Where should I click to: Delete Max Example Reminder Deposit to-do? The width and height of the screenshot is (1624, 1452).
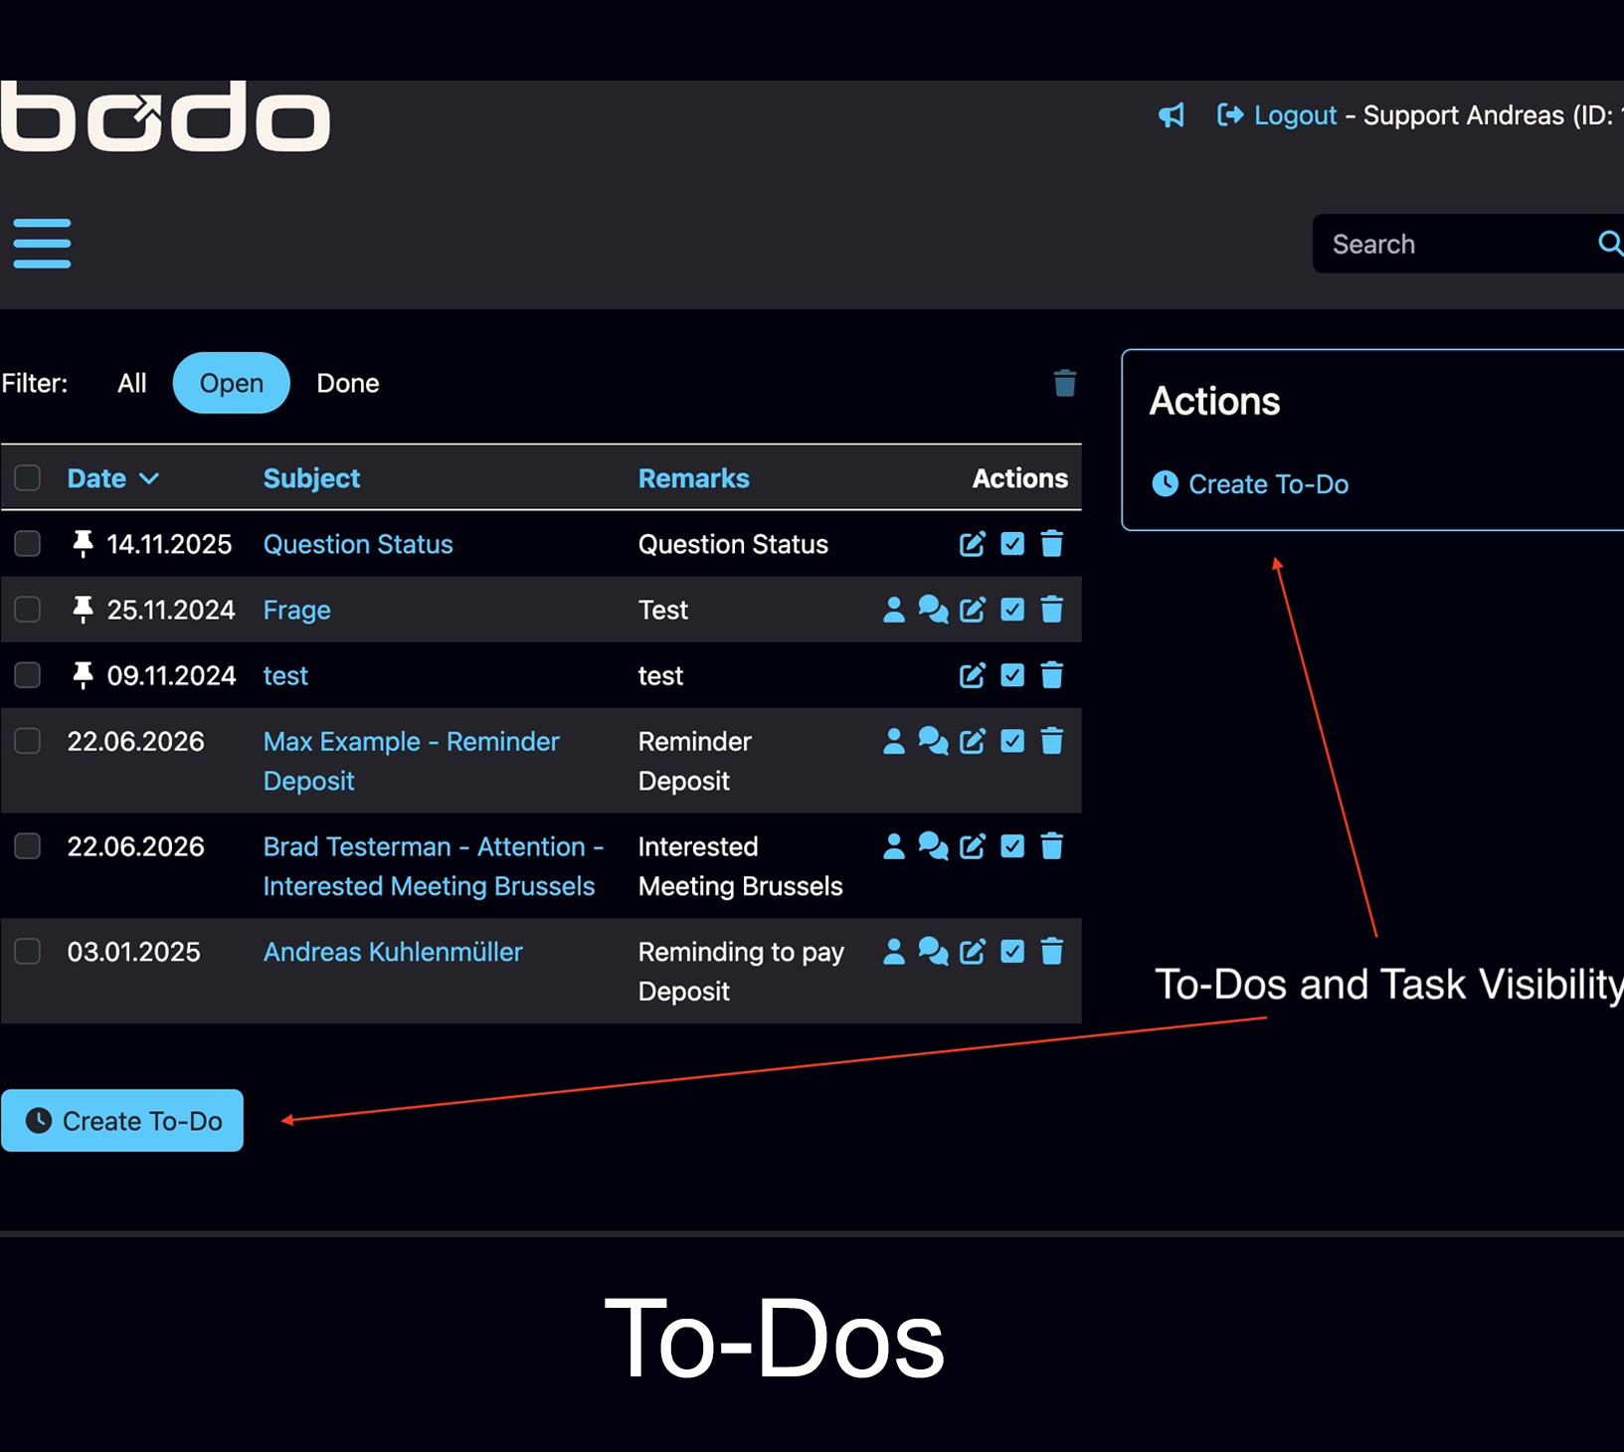[1052, 741]
